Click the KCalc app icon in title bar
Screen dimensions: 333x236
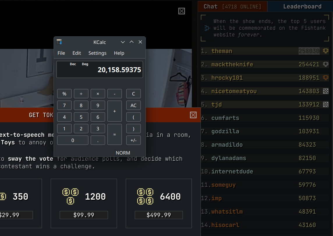pyautogui.click(x=59, y=42)
